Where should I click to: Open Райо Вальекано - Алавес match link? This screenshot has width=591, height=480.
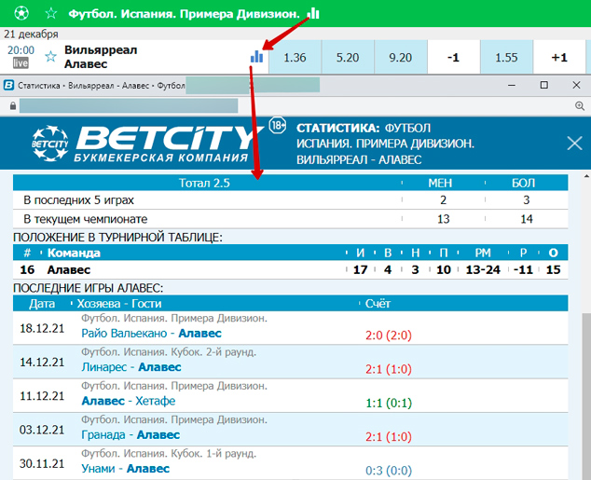pyautogui.click(x=152, y=334)
